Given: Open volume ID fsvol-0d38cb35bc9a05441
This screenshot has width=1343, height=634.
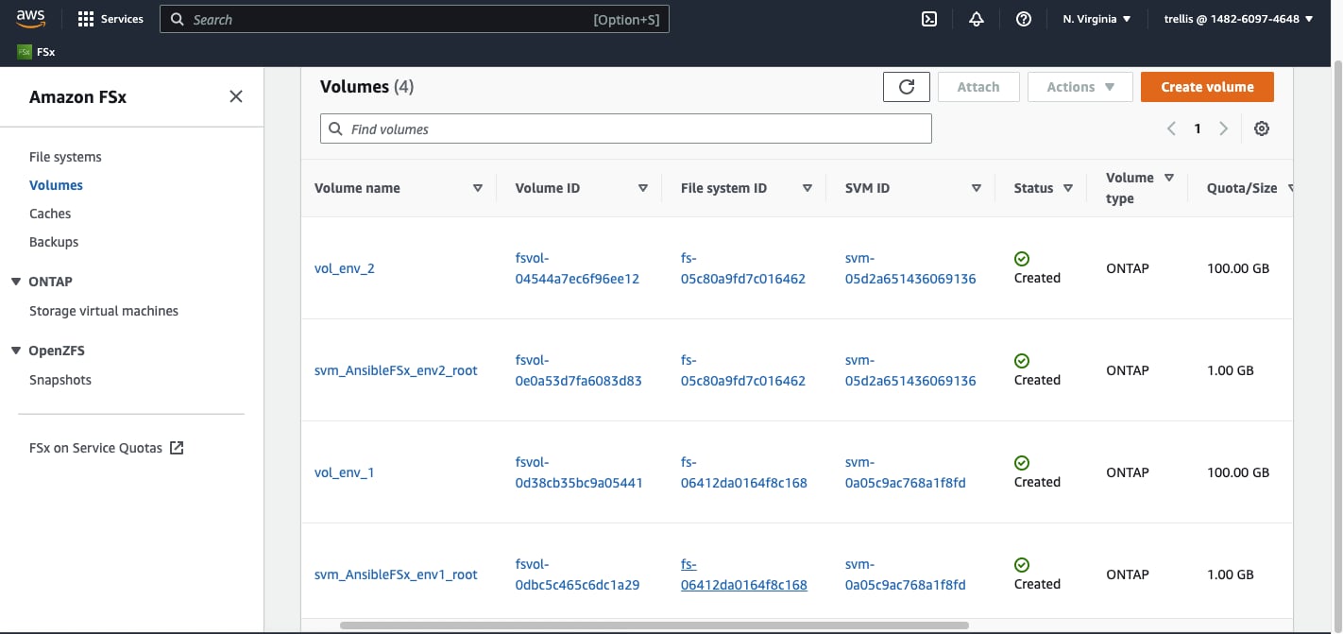Looking at the screenshot, I should coord(579,472).
